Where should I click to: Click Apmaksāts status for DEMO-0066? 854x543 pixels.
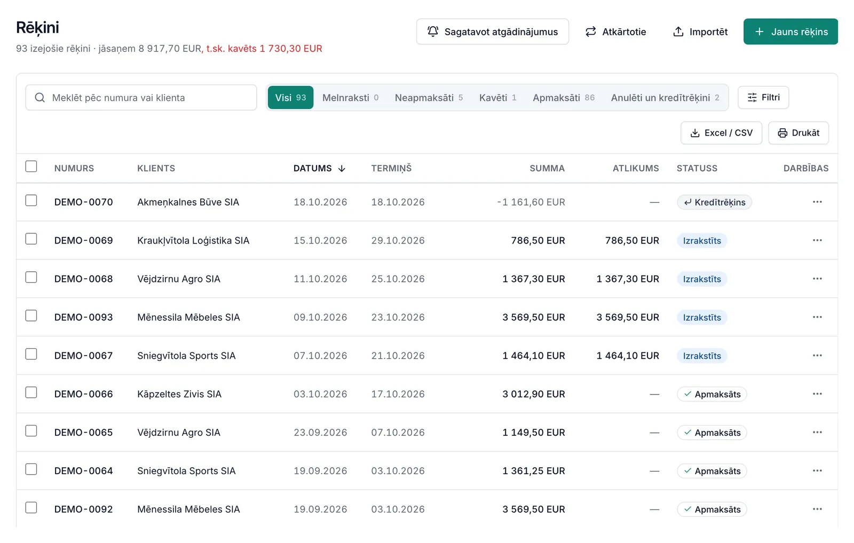point(712,395)
